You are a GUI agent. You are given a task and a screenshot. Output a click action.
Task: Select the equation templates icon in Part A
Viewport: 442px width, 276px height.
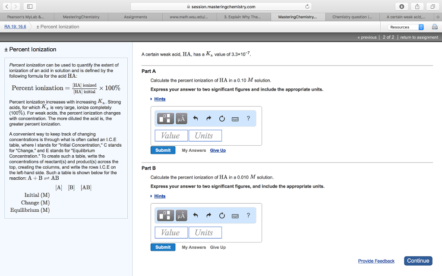pos(165,118)
